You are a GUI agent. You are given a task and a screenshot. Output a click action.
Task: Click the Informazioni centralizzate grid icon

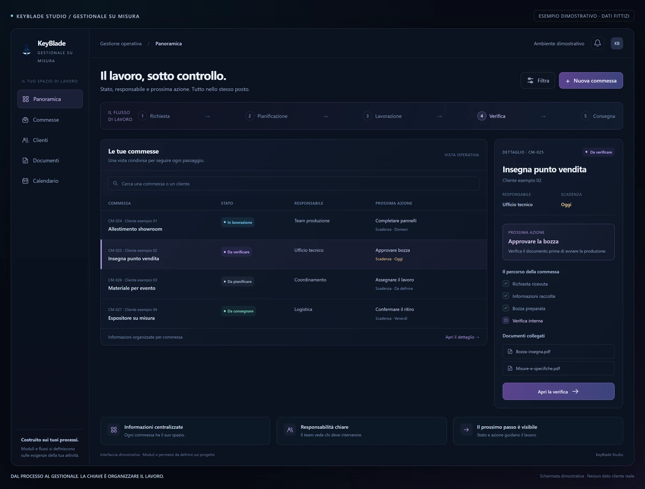coord(113,430)
